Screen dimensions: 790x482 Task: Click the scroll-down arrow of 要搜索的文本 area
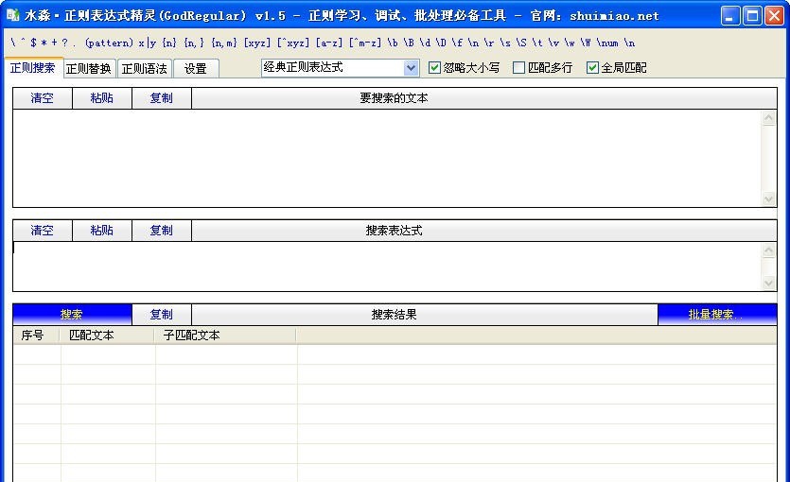[x=768, y=198]
